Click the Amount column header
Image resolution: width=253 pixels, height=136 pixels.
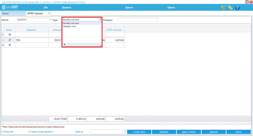[55, 30]
